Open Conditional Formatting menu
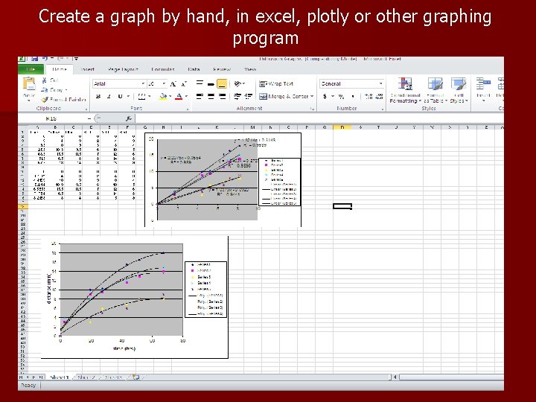 click(405, 90)
